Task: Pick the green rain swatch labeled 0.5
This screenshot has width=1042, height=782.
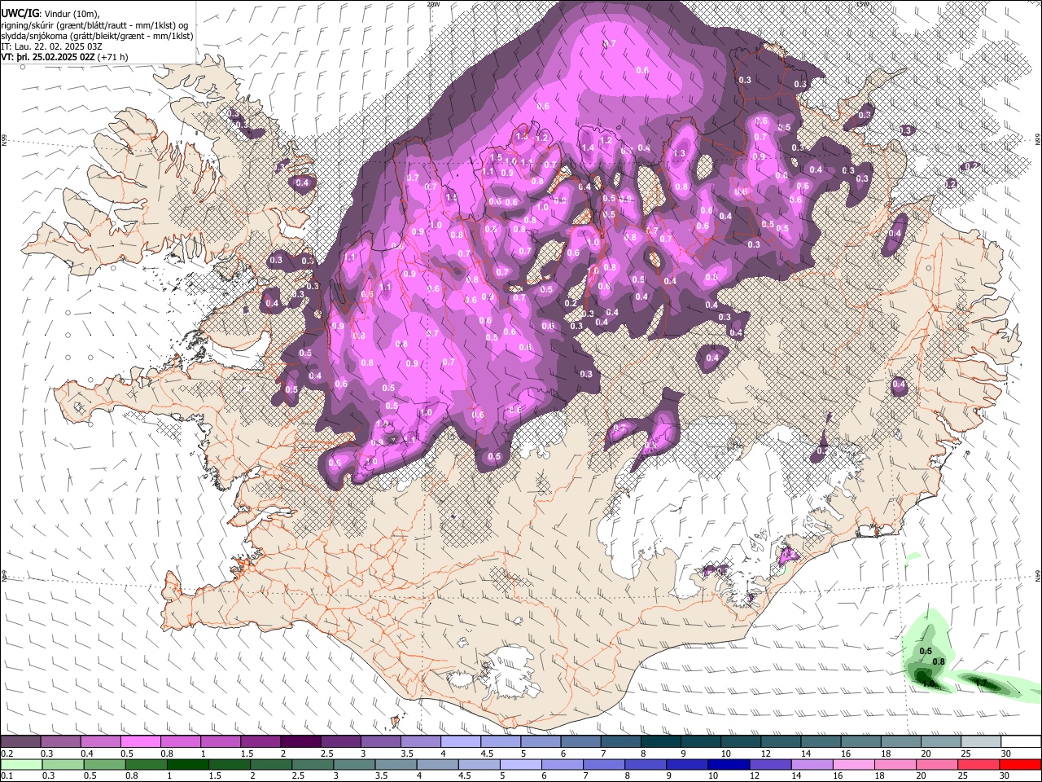Action: (104, 764)
